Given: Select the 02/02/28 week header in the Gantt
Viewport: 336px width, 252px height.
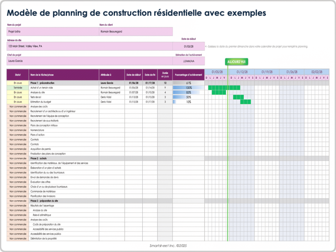Looking at the screenshot, I should pyautogui.click(x=317, y=72).
